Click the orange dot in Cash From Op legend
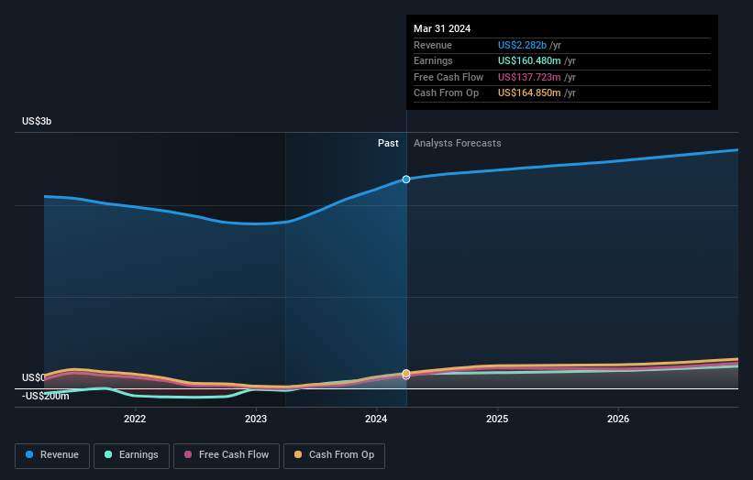 click(x=298, y=454)
